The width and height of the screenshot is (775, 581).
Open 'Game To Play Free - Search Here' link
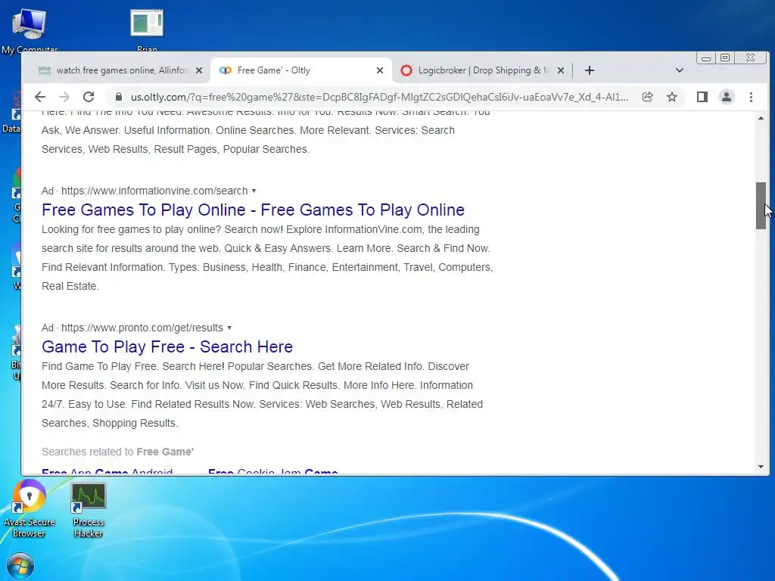[x=167, y=346]
